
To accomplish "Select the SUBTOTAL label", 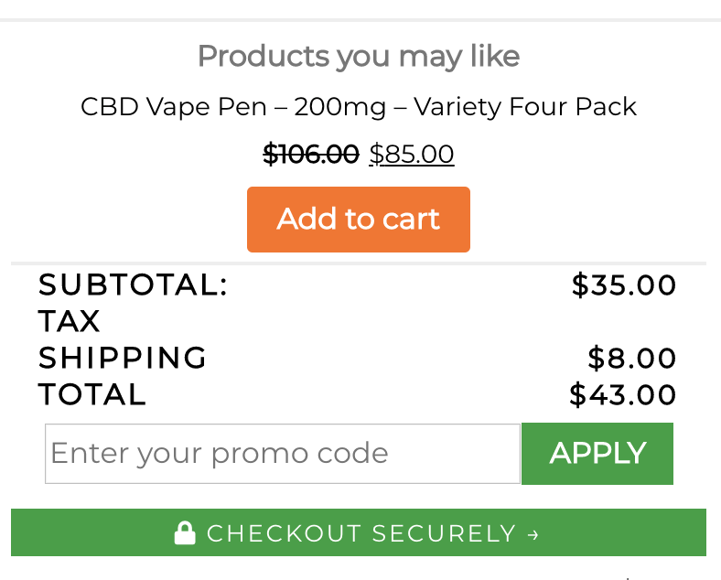I will click(133, 285).
